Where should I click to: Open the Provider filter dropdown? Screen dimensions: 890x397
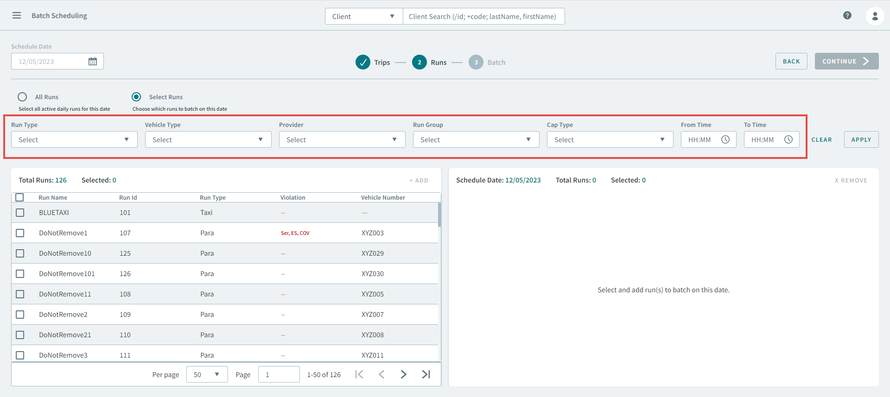(x=342, y=139)
